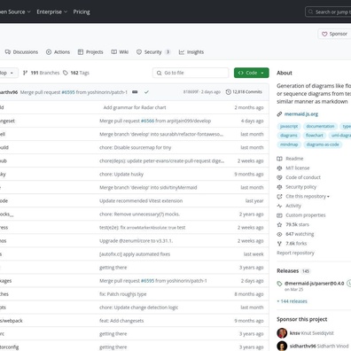The image size is (351, 351).
Task: Click the Activity pulse icon
Action: point(279,206)
